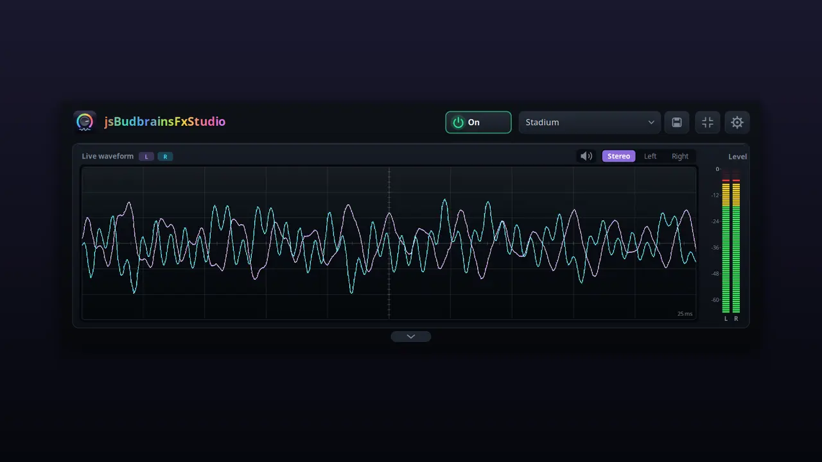Image resolution: width=822 pixels, height=462 pixels.
Task: Click the power icon inside the On button
Action: [458, 122]
